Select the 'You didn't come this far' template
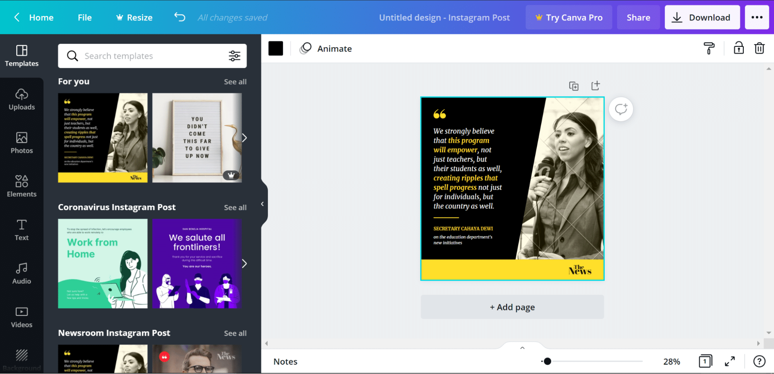774x374 pixels. coord(197,138)
